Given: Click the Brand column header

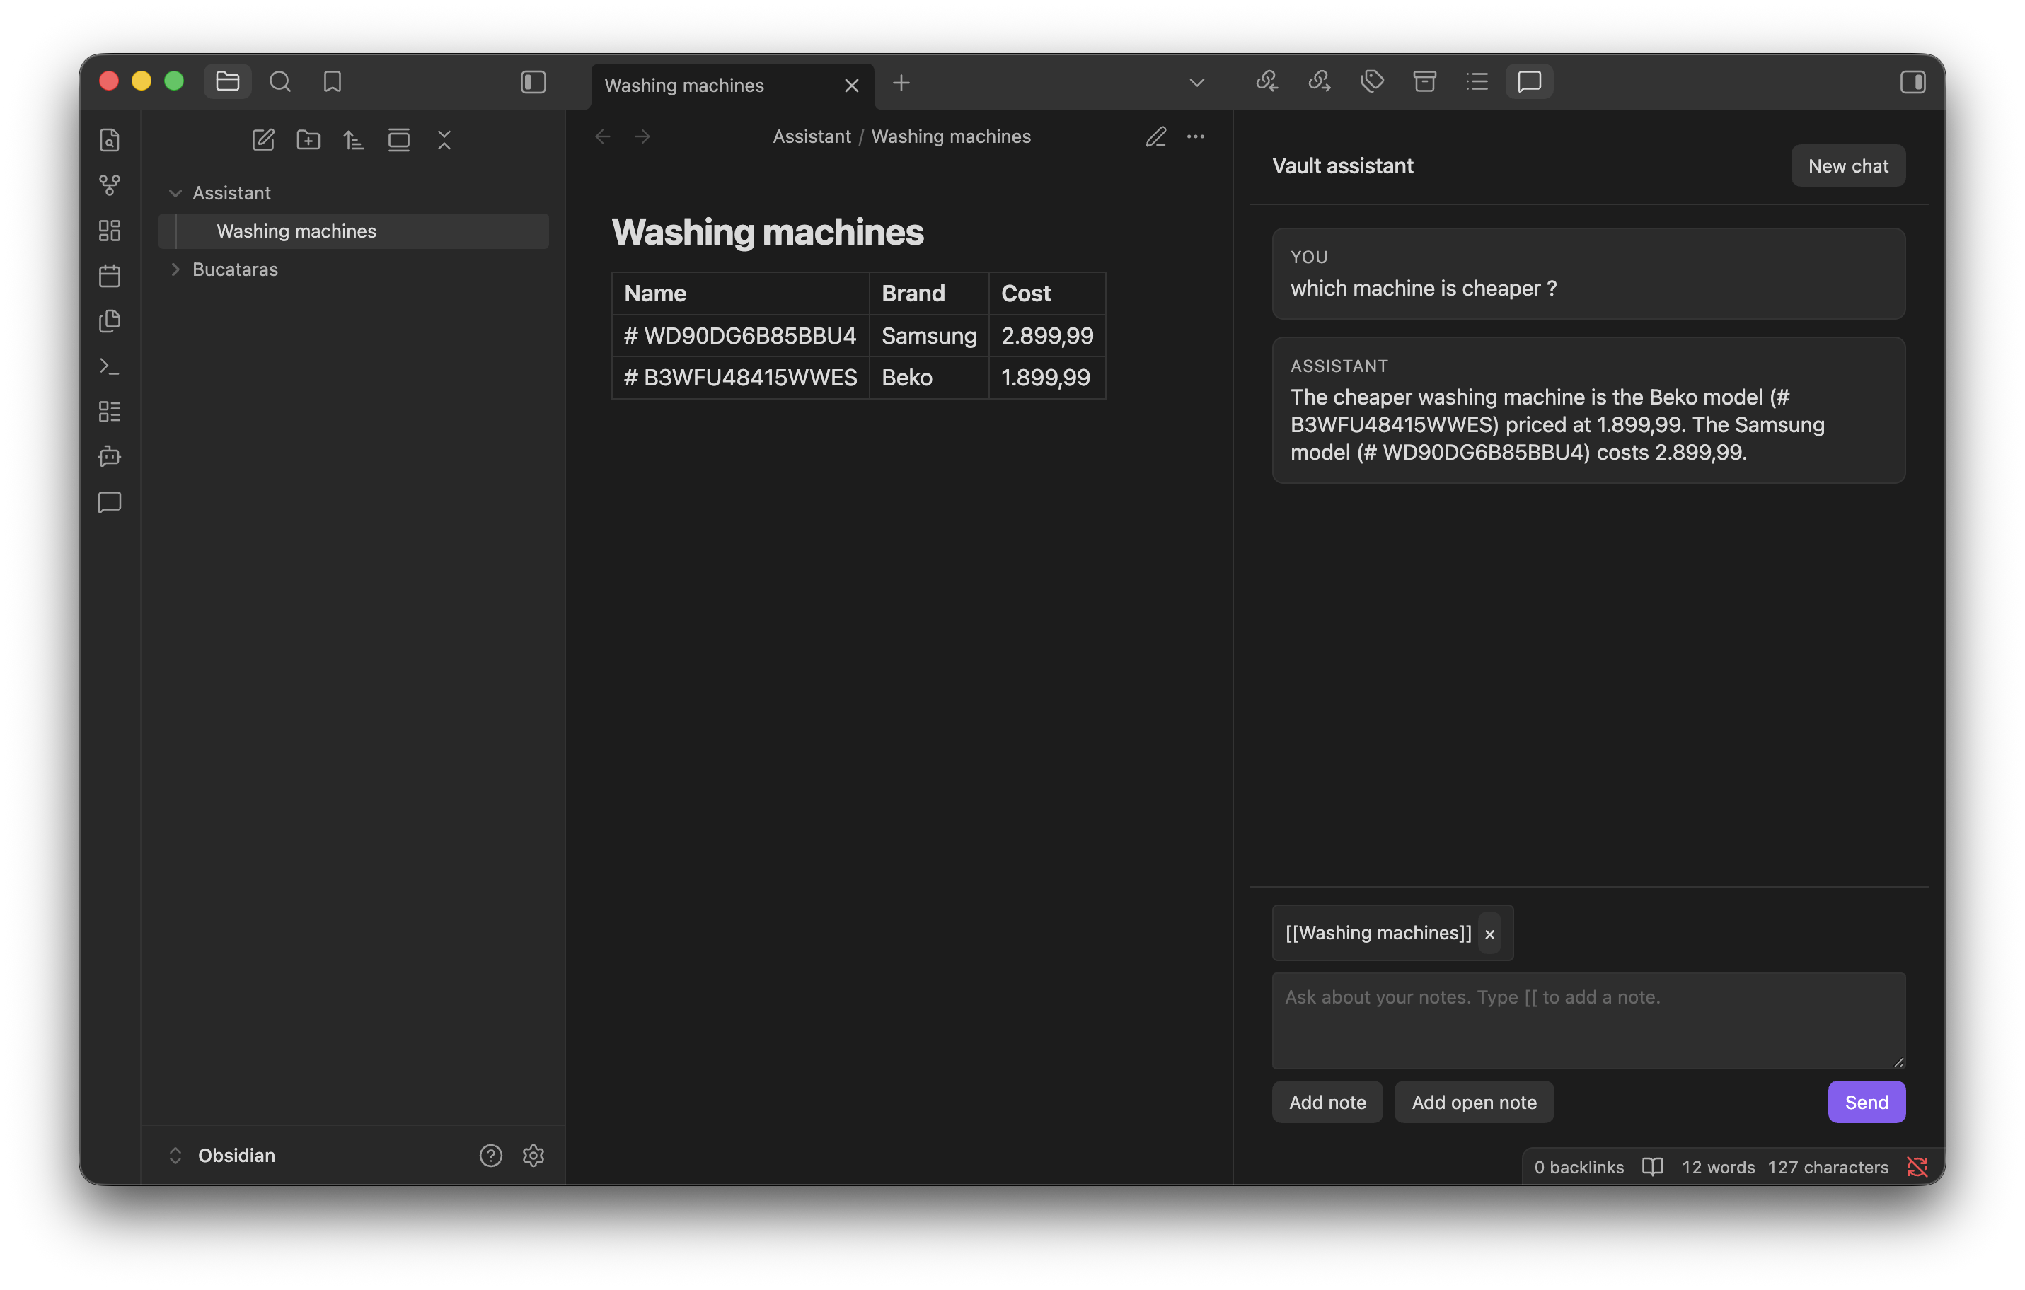Looking at the screenshot, I should 928,294.
